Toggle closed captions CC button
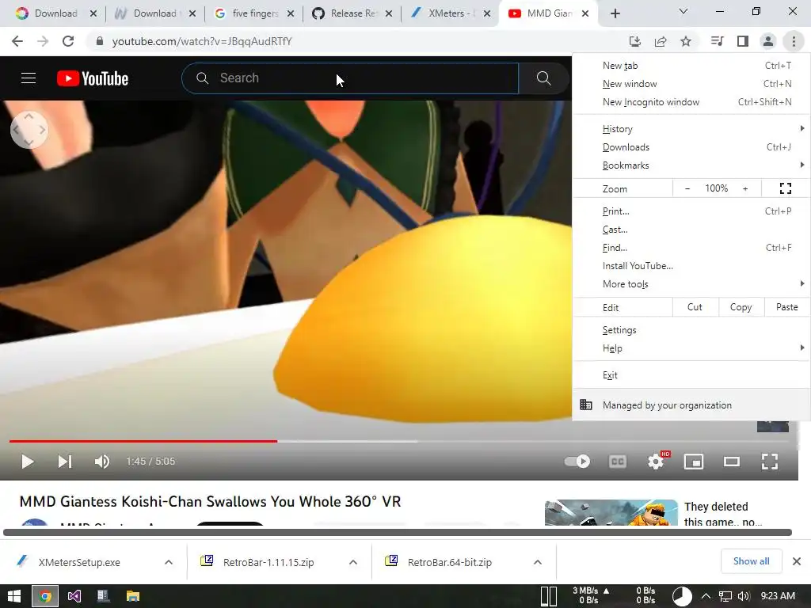The image size is (811, 608). point(618,462)
